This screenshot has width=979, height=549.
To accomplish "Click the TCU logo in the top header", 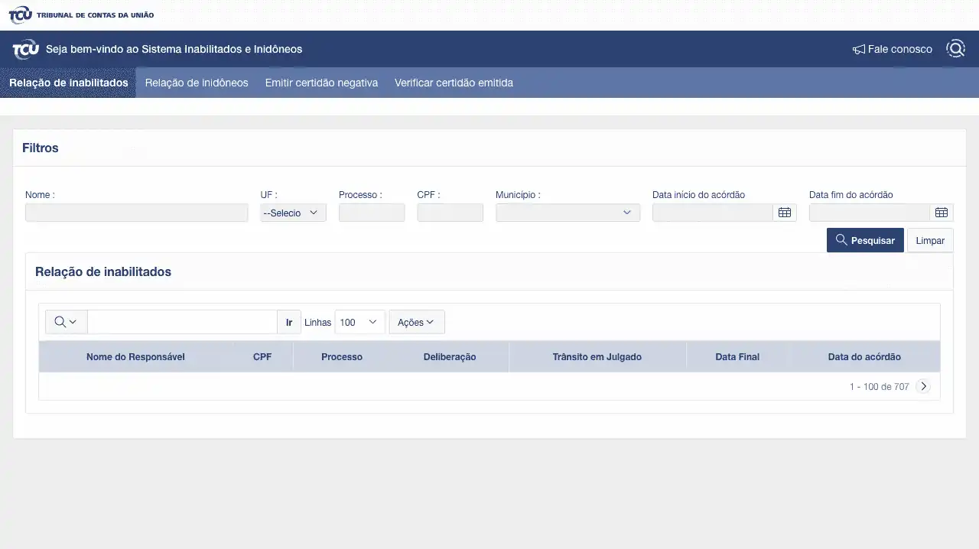I will [x=21, y=15].
